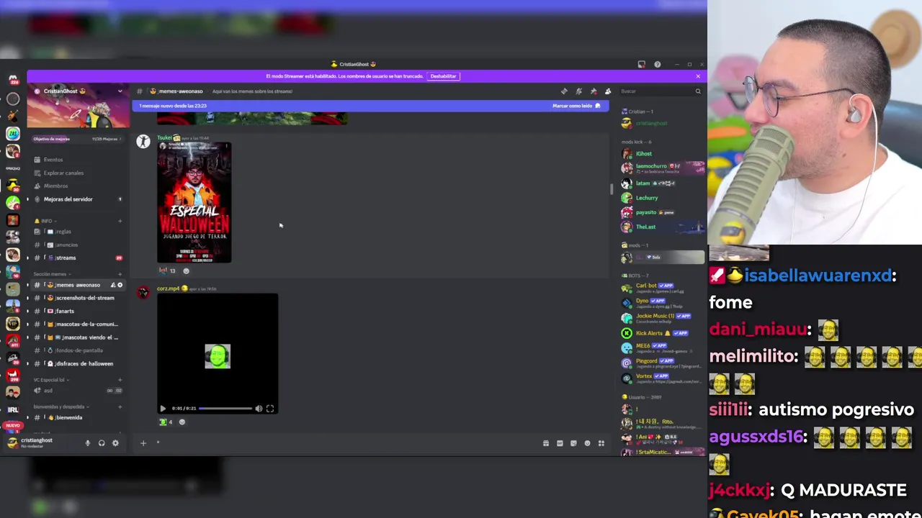922x518 pixels.
Task: Close the Streamer mode banner
Action: coord(697,76)
